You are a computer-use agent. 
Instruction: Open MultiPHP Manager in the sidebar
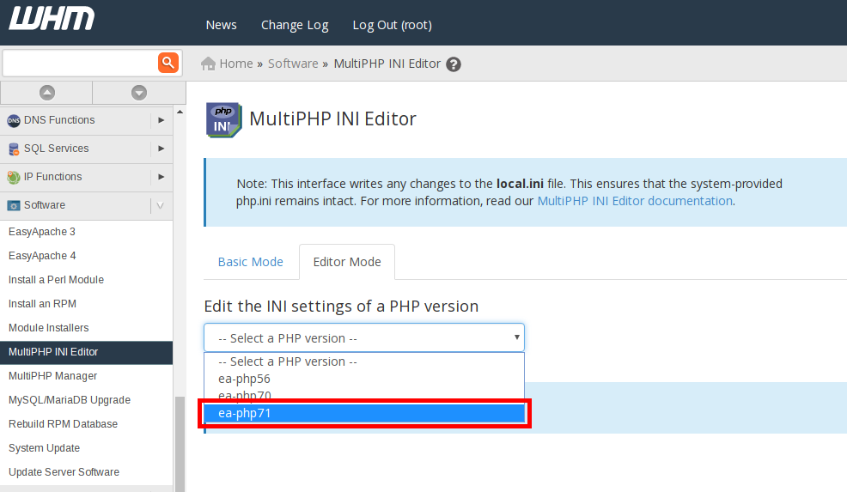(x=53, y=376)
